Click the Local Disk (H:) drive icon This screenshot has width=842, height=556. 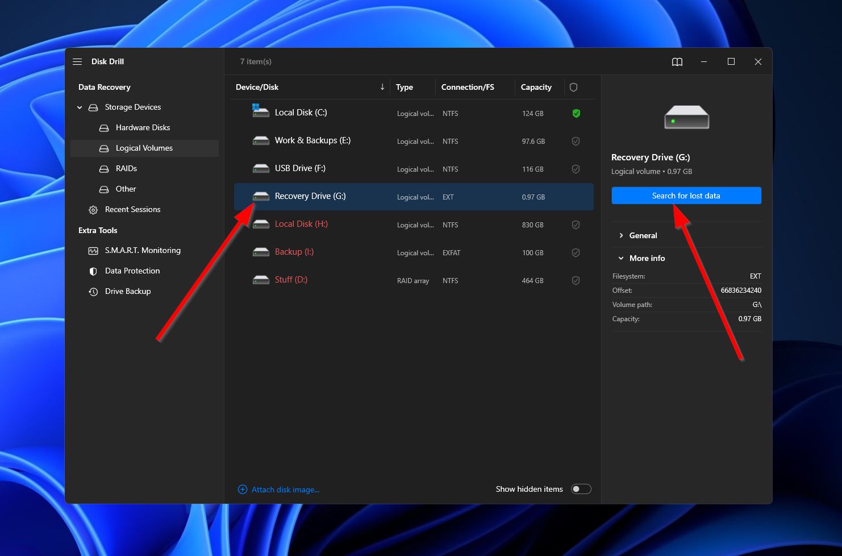pyautogui.click(x=261, y=224)
